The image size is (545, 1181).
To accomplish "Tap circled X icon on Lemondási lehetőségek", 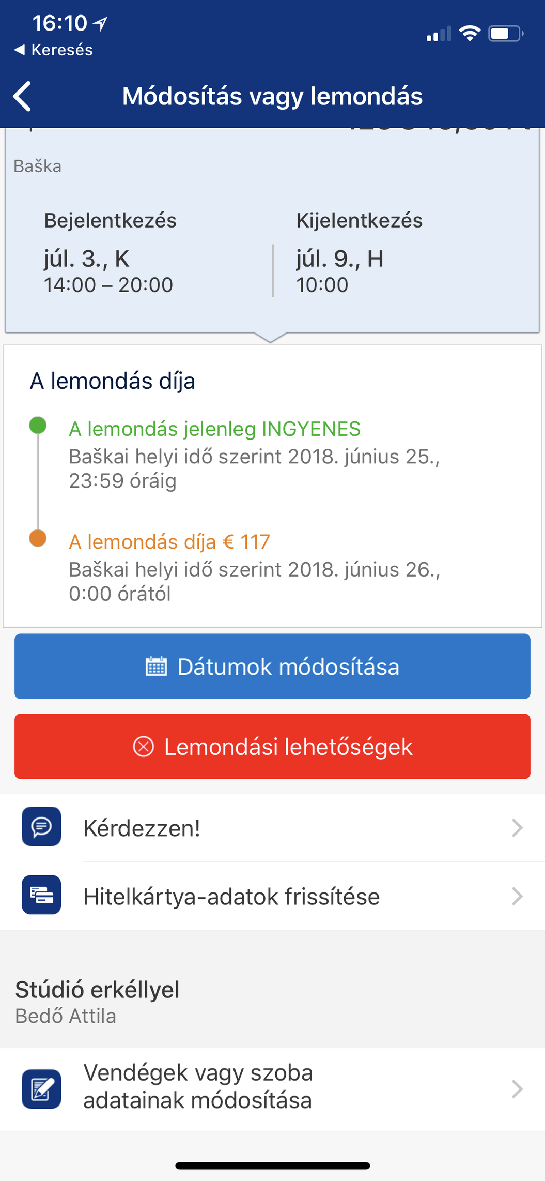I will pyautogui.click(x=144, y=747).
